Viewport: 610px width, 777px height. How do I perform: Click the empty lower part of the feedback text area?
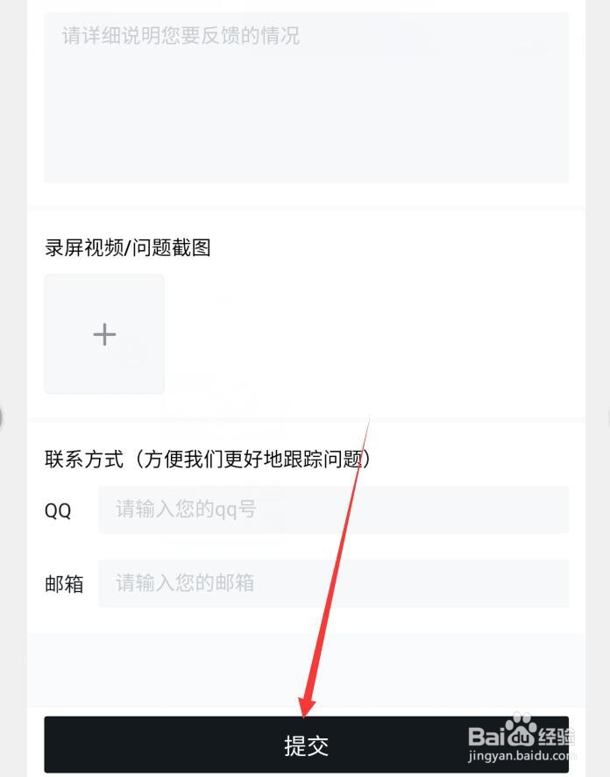coord(307,144)
